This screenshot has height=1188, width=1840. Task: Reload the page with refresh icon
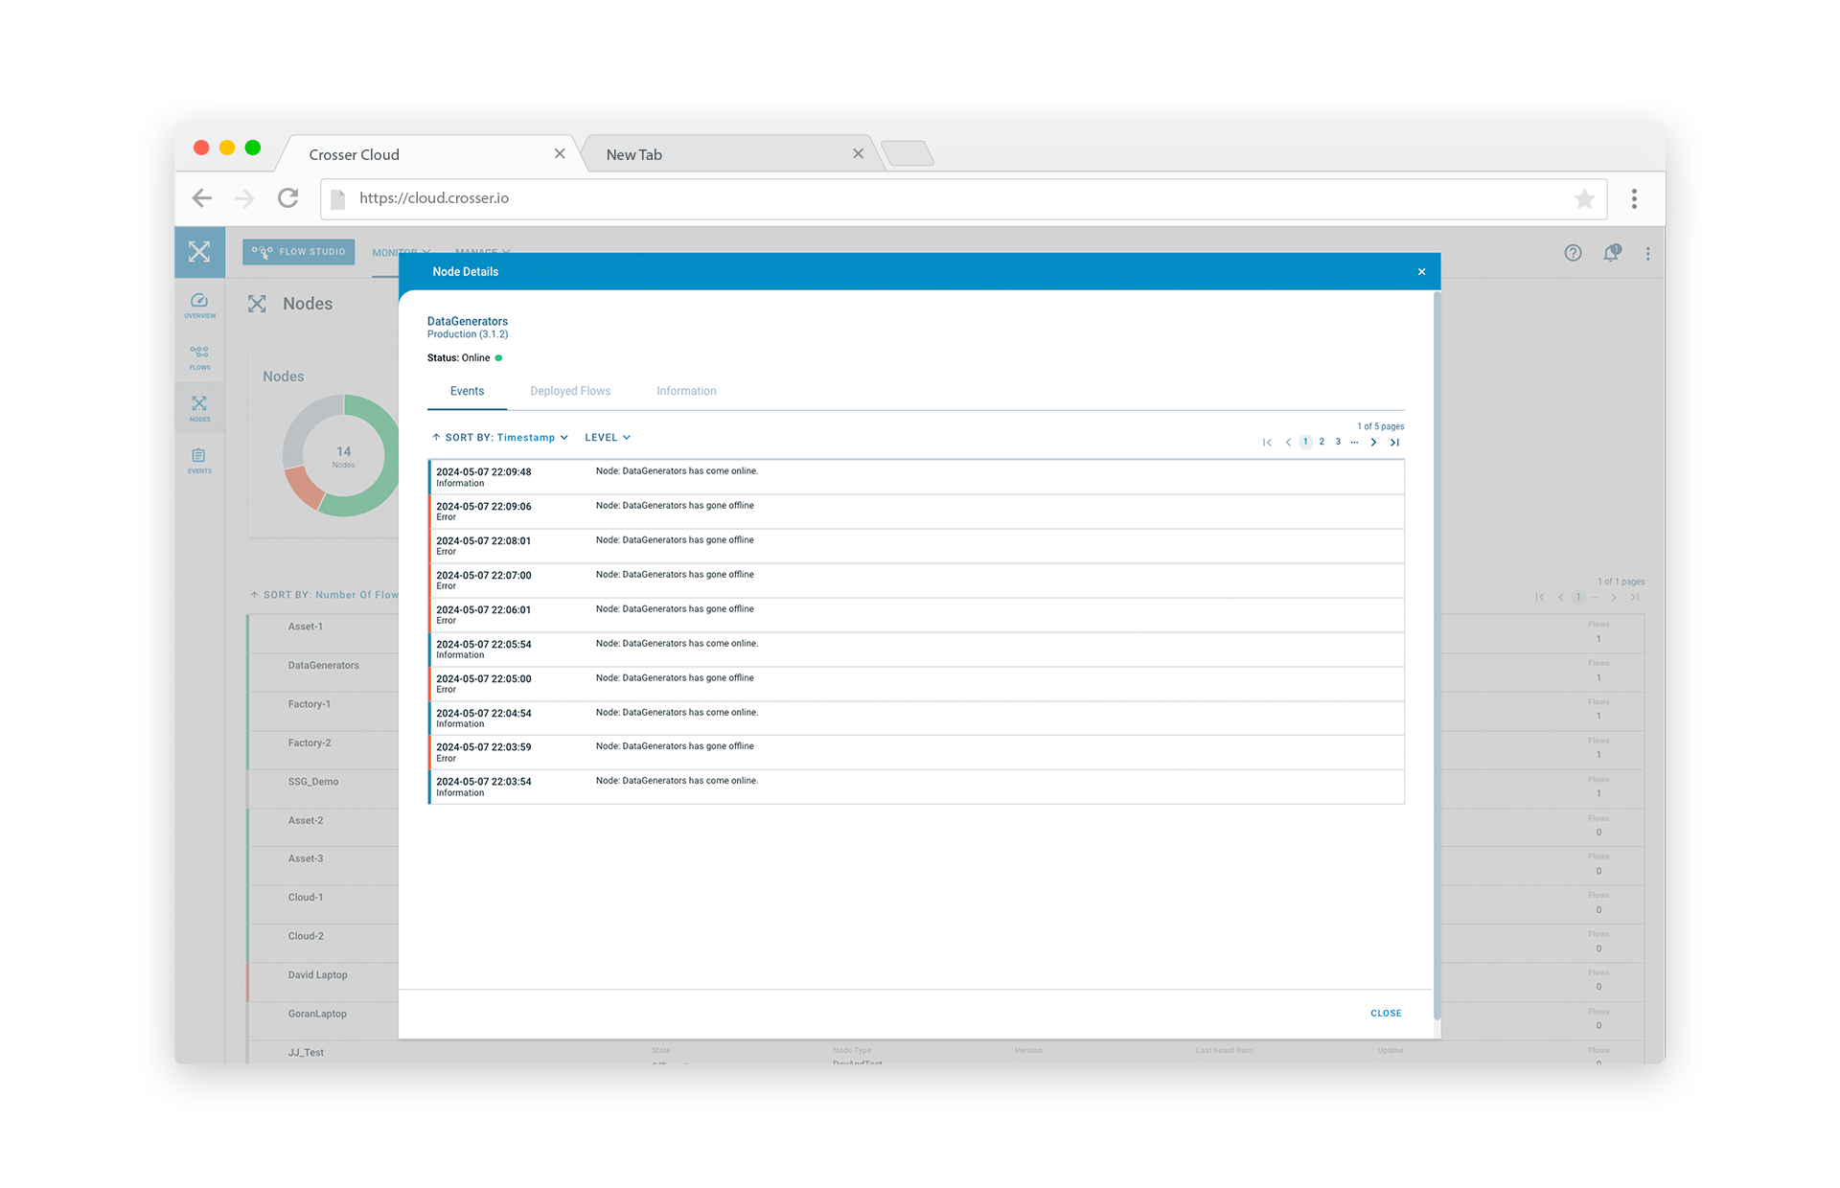pyautogui.click(x=287, y=198)
